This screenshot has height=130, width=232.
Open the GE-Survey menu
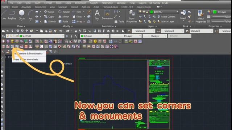[x=155, y=3]
